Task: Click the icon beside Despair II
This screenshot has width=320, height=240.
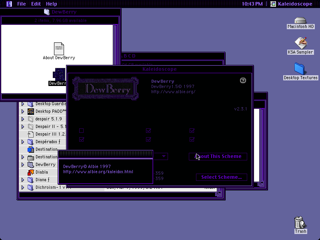Action: point(31,126)
